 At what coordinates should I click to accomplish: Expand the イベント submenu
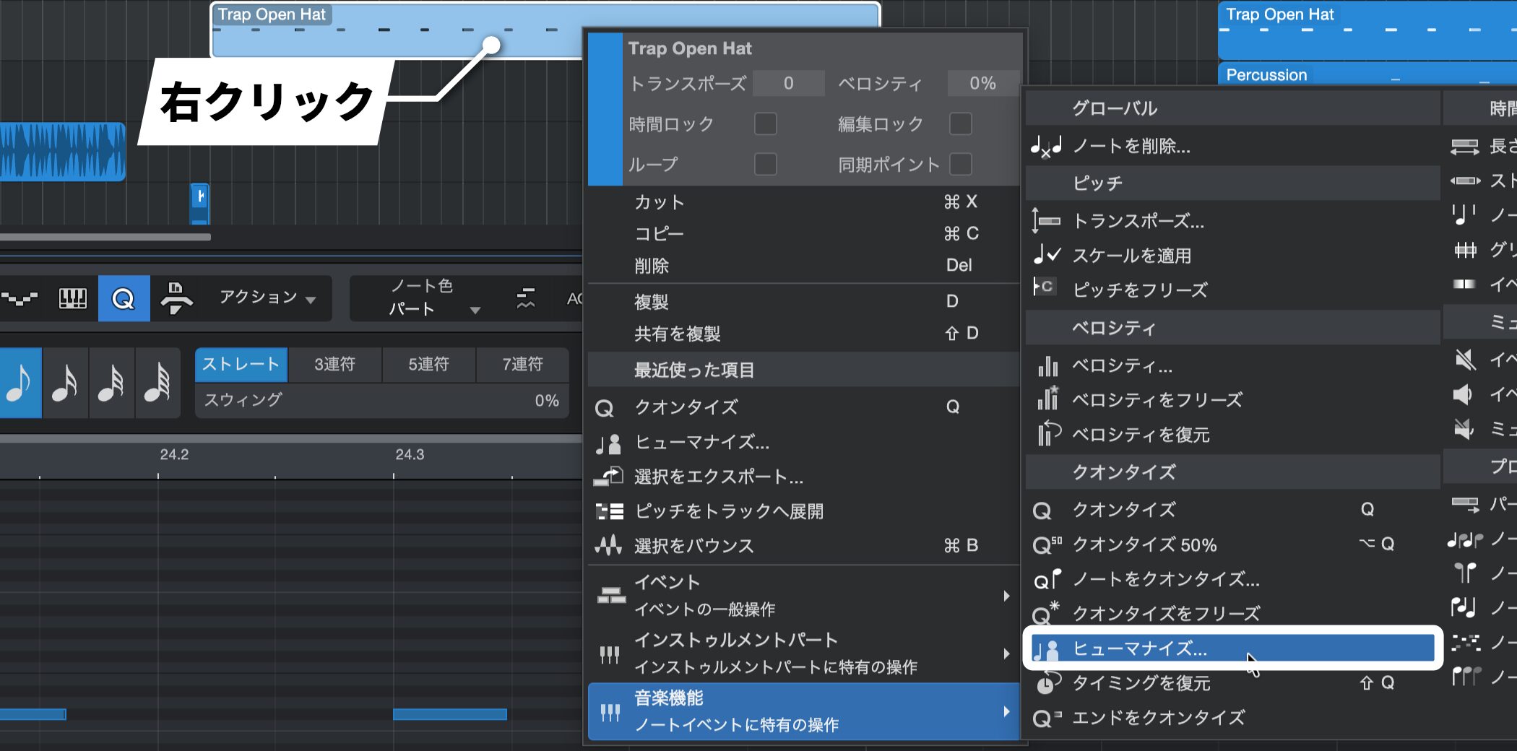(x=802, y=596)
